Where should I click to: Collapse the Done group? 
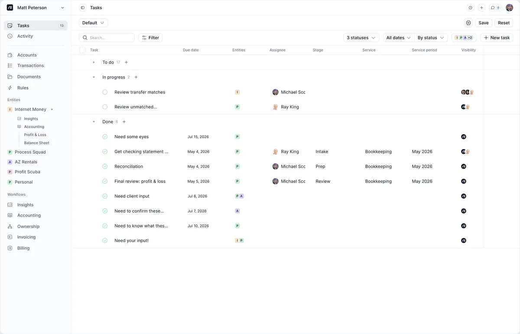94,122
